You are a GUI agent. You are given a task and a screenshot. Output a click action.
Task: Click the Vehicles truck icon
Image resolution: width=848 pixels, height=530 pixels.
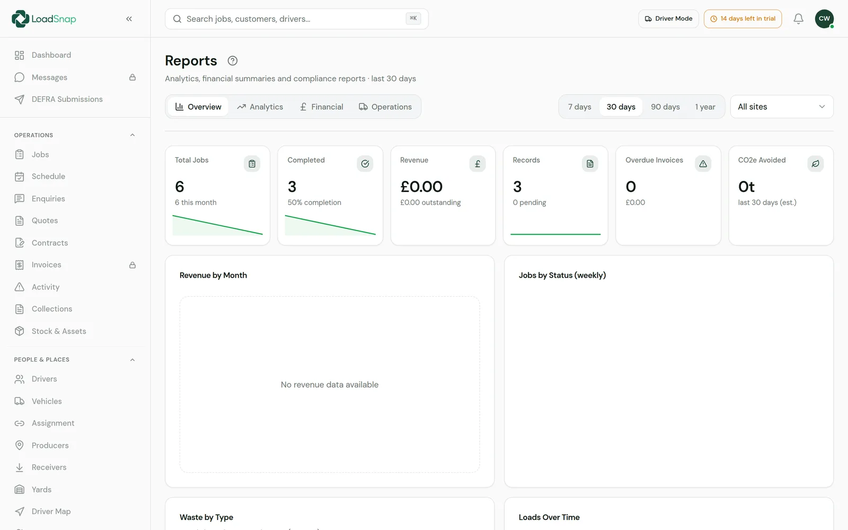coord(20,401)
